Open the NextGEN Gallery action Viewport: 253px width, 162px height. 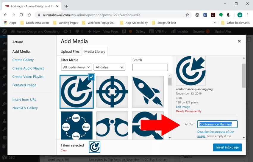(25, 108)
